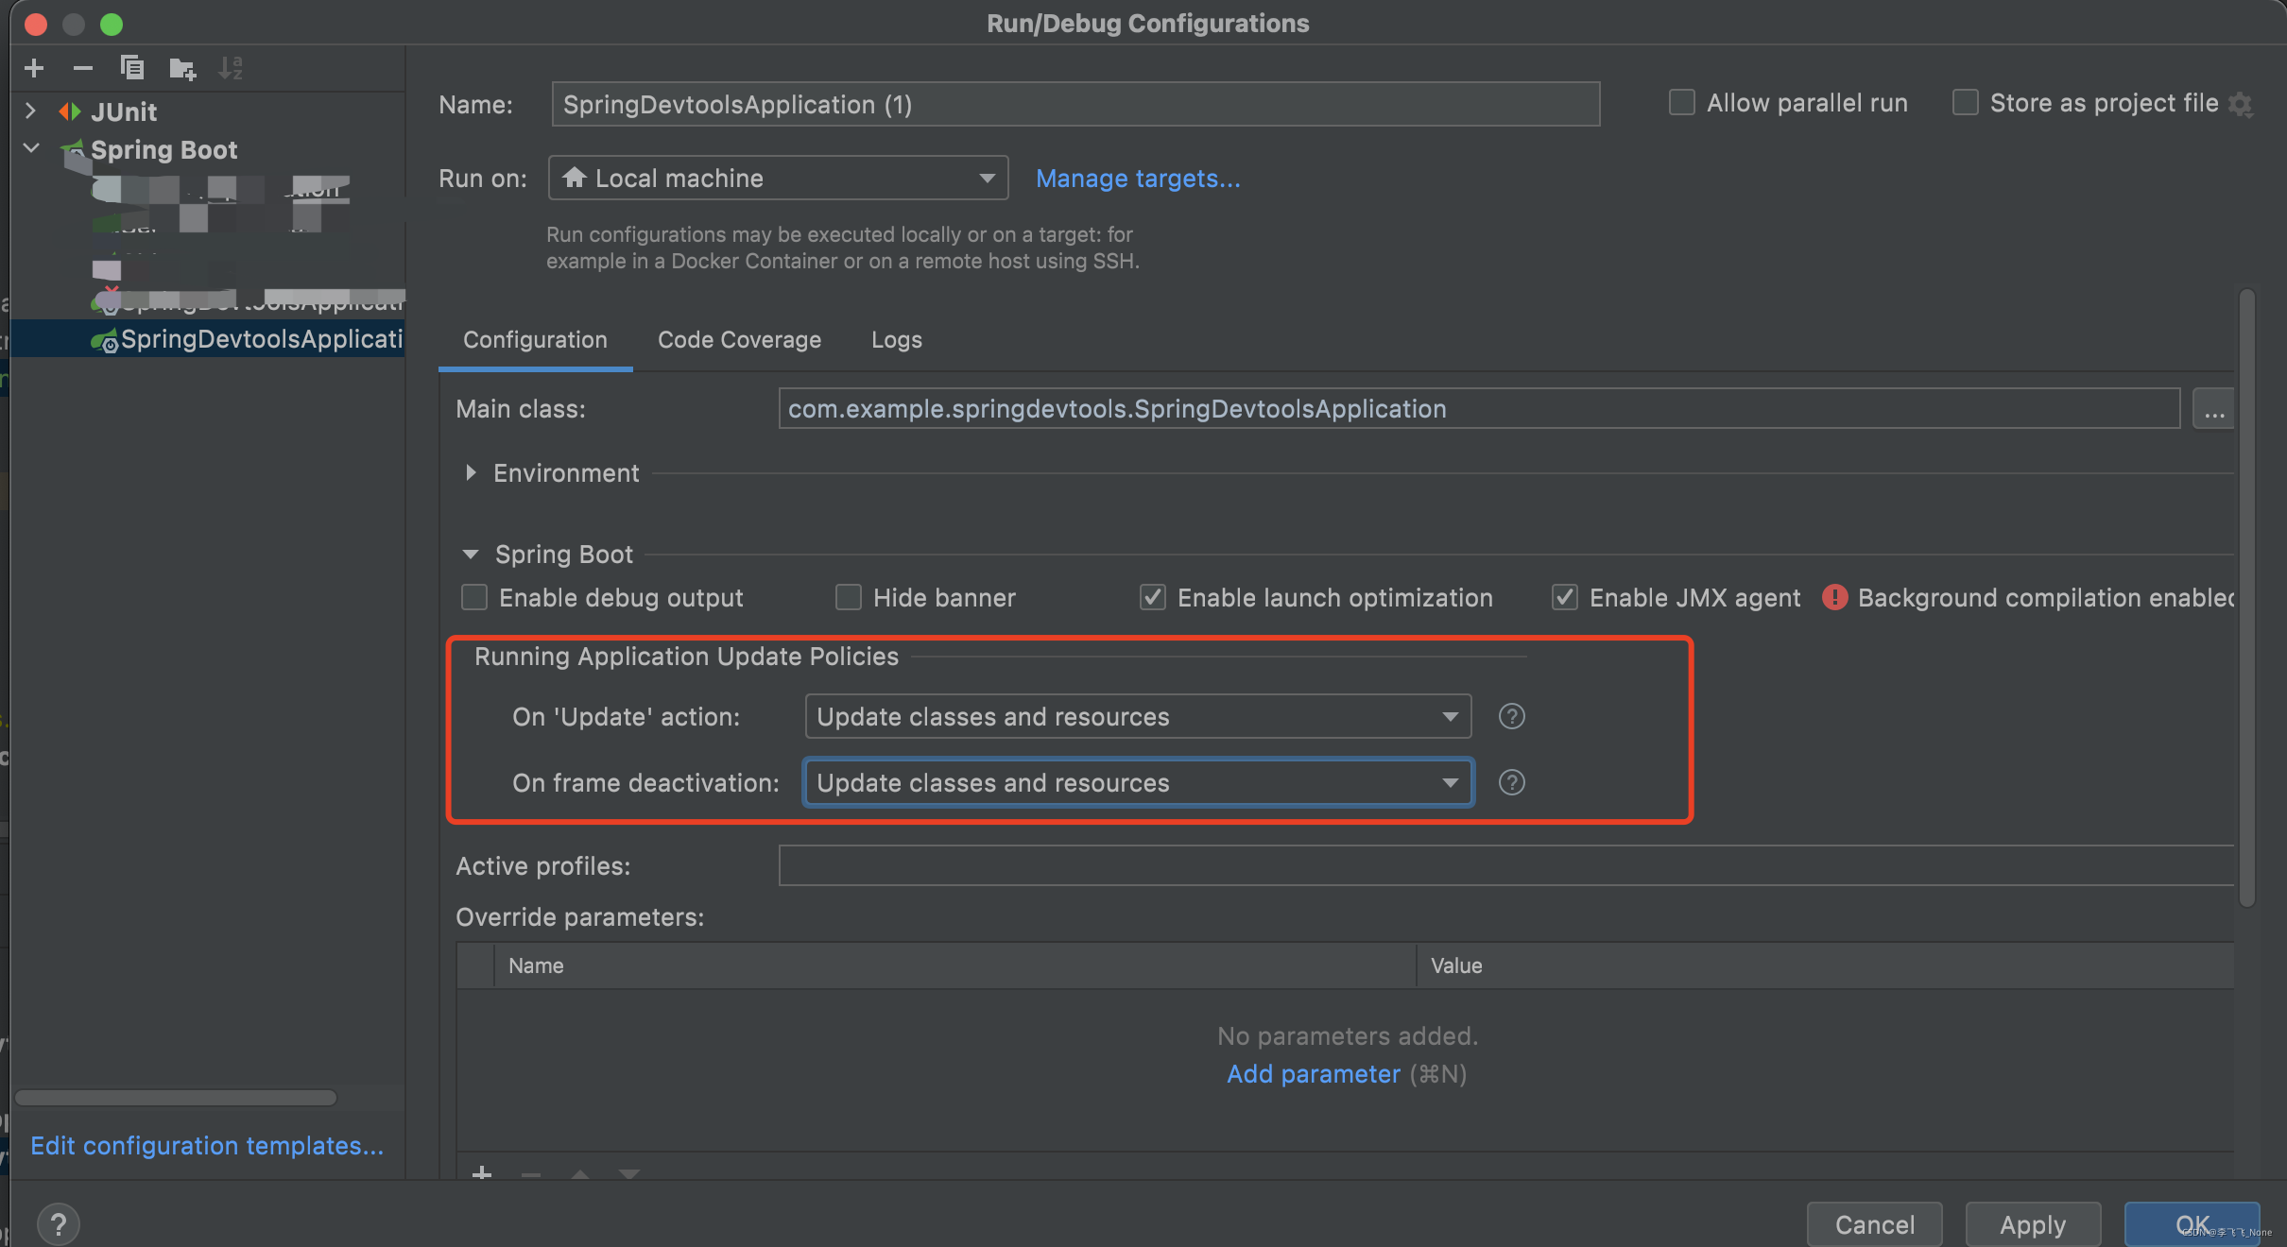Click the Copy Configuration icon
The width and height of the screenshot is (2287, 1247).
pyautogui.click(x=132, y=68)
